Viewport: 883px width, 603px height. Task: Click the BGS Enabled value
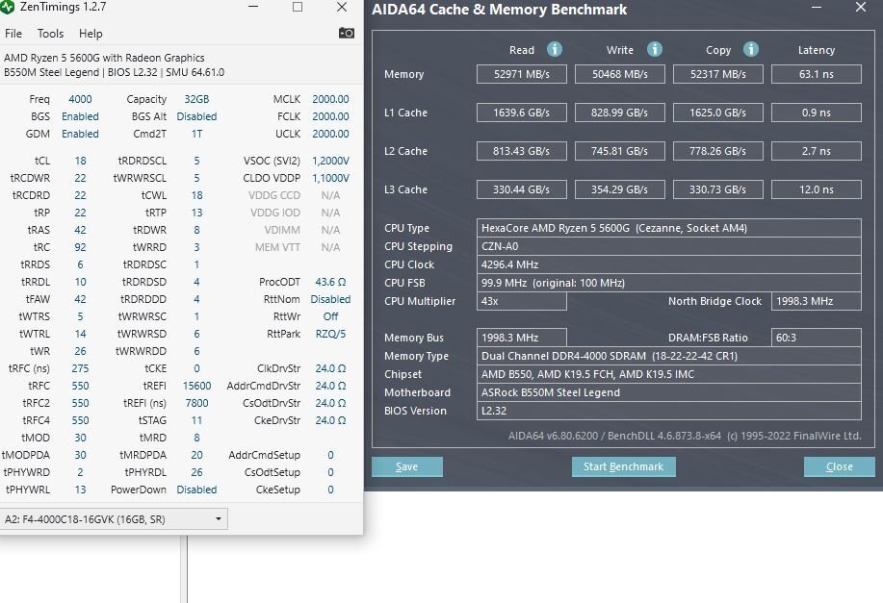click(x=80, y=116)
